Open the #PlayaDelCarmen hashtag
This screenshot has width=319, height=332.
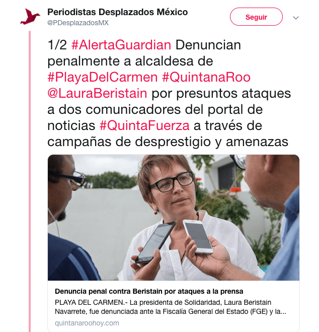103,77
